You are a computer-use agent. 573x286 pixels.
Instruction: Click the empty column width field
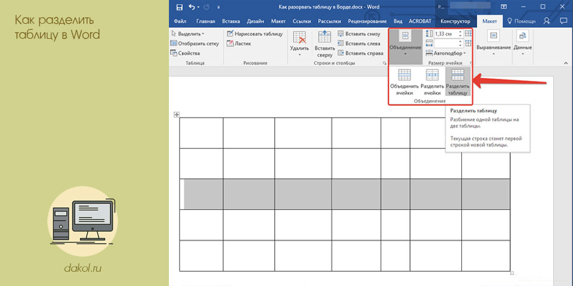click(x=445, y=43)
